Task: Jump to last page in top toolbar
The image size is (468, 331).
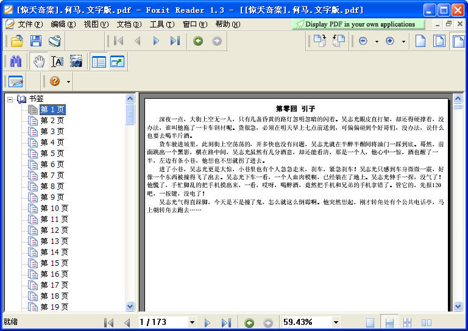Action: click(175, 41)
